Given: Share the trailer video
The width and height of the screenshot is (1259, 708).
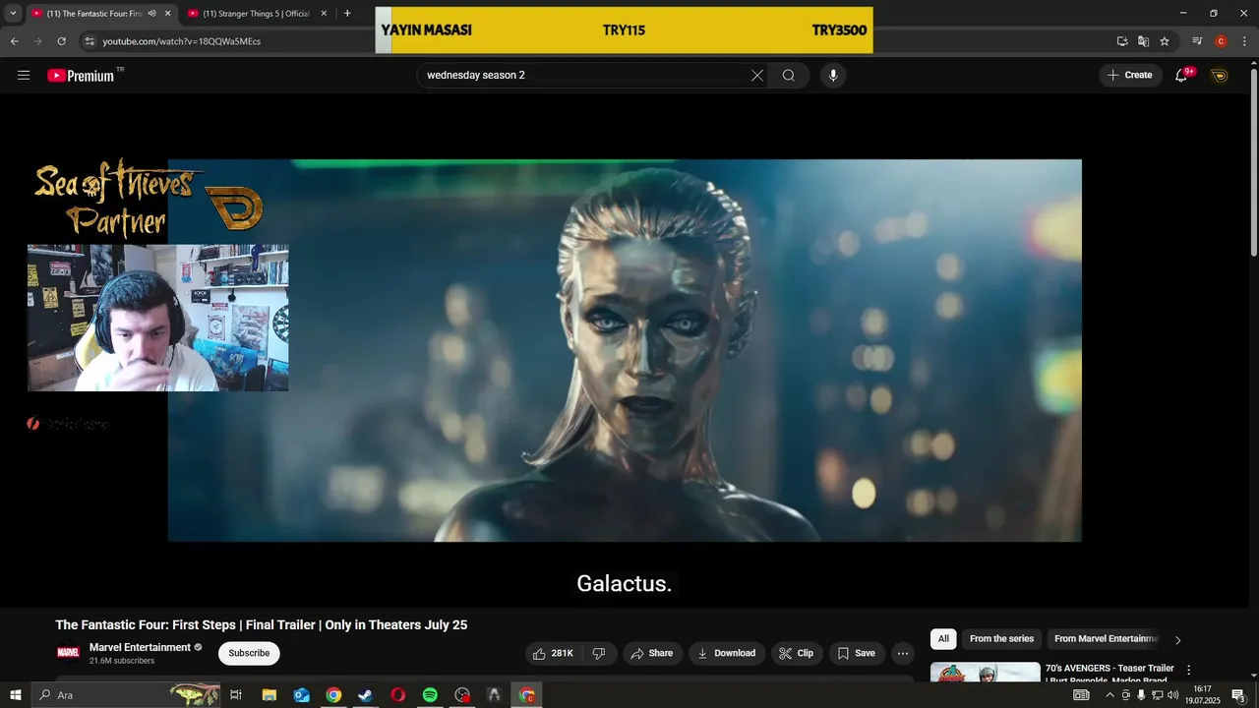Looking at the screenshot, I should pos(652,653).
